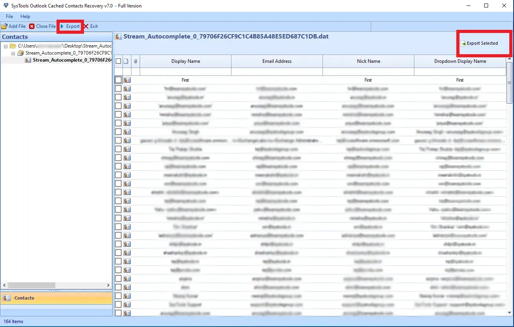Click the red Exit icon on toolbar
The height and width of the screenshot is (327, 514).
[86, 26]
